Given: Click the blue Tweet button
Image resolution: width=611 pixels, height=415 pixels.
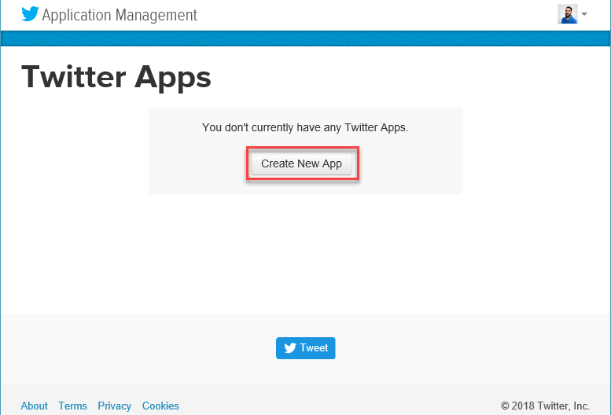Looking at the screenshot, I should [x=305, y=348].
